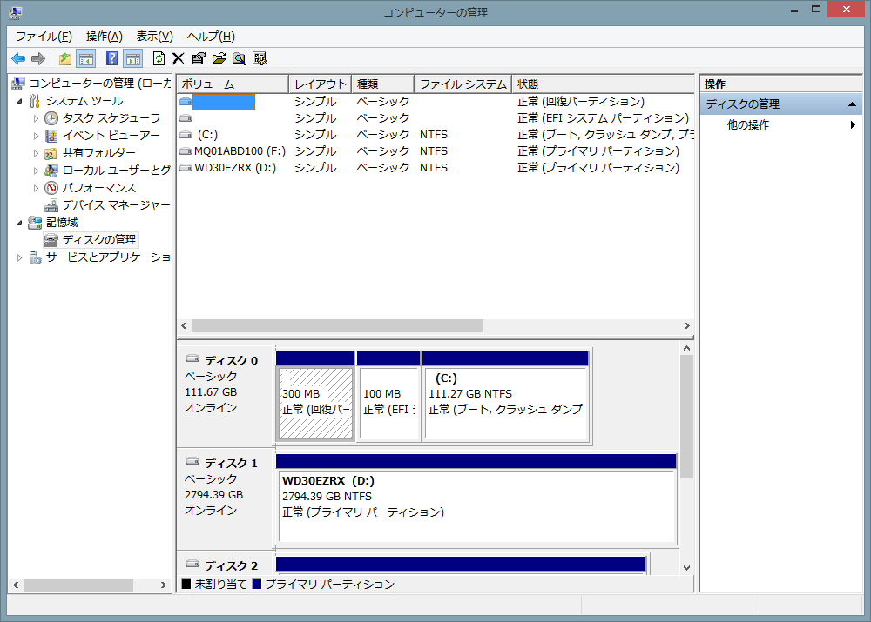Expand 共有フォルダー tree node
871x622 pixels.
point(36,153)
